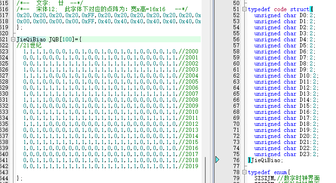Click the year comment '//2010'
336x183 pixels.
[189, 112]
